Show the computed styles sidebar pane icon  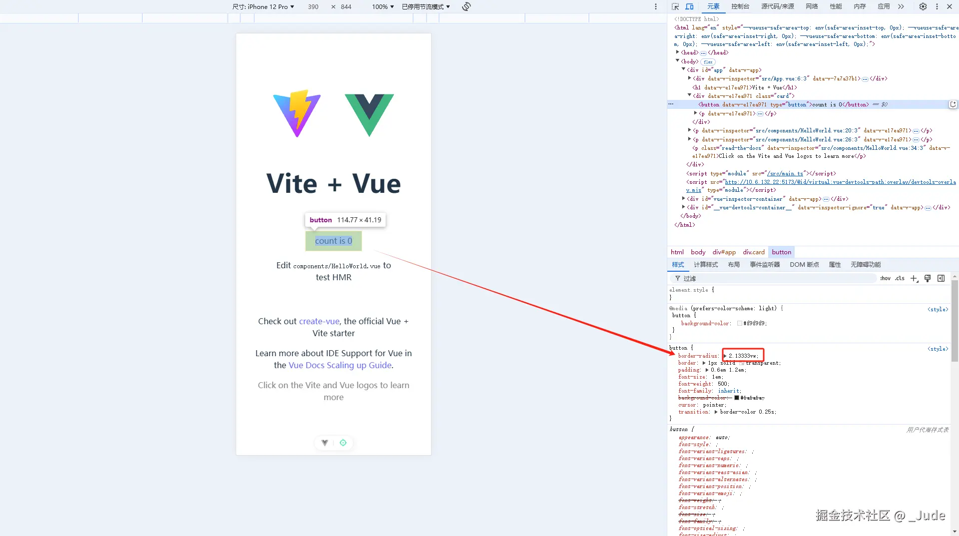point(941,279)
